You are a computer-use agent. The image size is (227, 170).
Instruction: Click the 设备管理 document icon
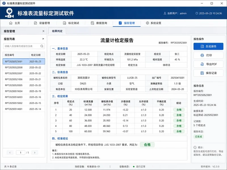(x=35, y=23)
